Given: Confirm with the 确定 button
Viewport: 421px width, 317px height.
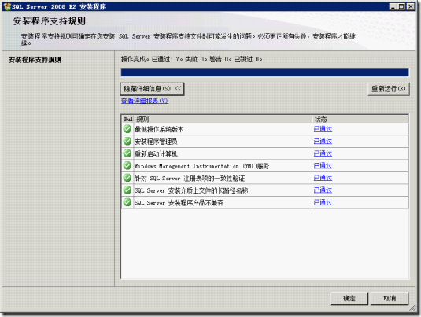Looking at the screenshot, I should (349, 298).
